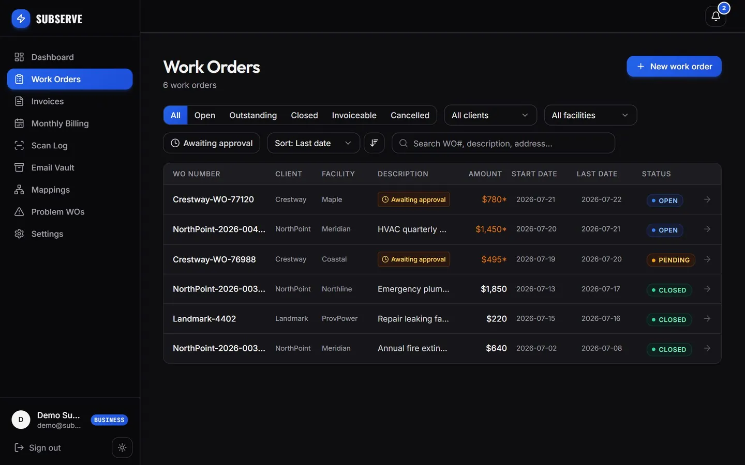Switch to the Open tab

(205, 115)
